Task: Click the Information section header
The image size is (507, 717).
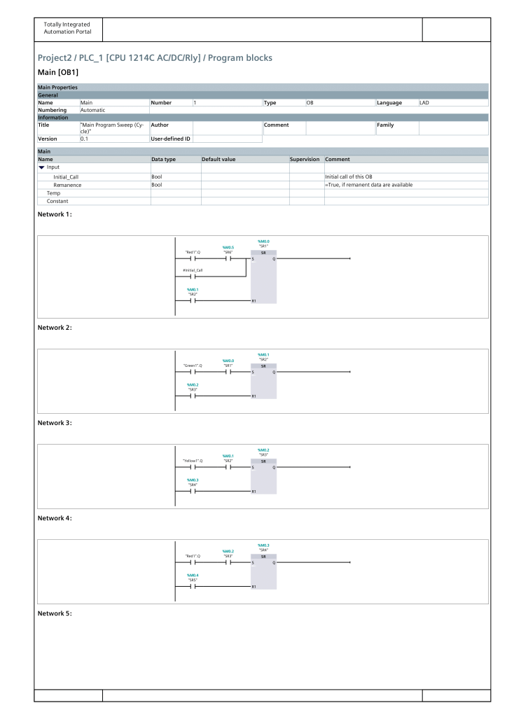Action: (53, 118)
